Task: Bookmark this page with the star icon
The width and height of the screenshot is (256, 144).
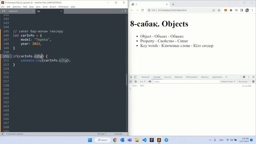Action: click(219, 10)
